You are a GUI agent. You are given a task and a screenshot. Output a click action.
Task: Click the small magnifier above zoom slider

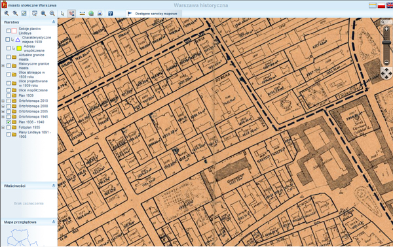click(x=383, y=22)
